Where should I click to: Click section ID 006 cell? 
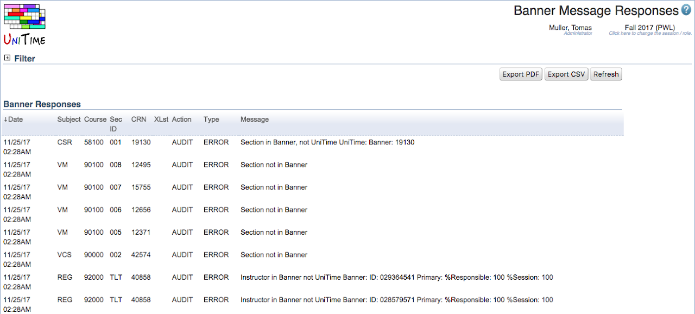coord(116,210)
